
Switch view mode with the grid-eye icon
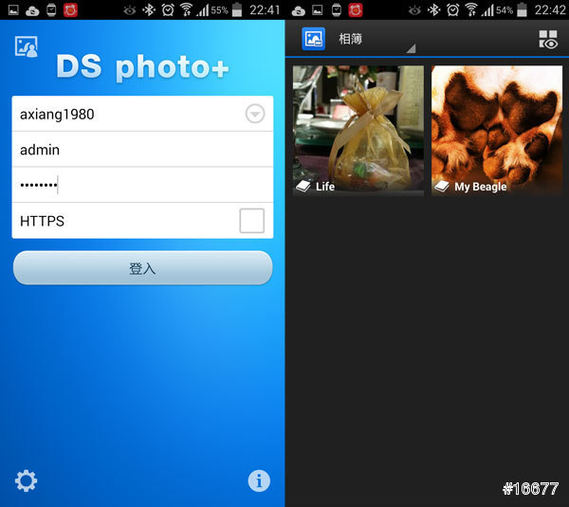pos(548,39)
